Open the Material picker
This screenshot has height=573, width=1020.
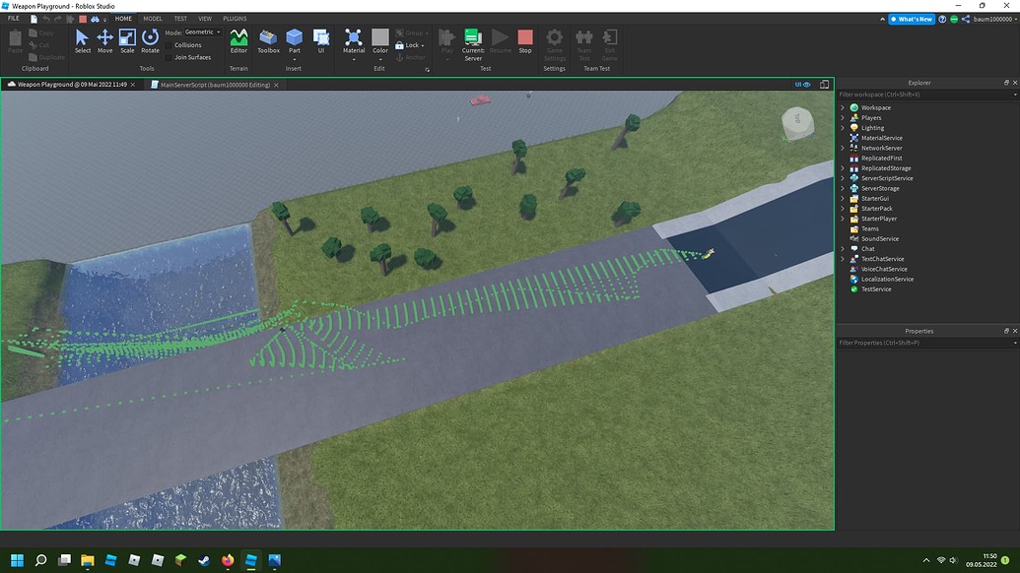[353, 39]
